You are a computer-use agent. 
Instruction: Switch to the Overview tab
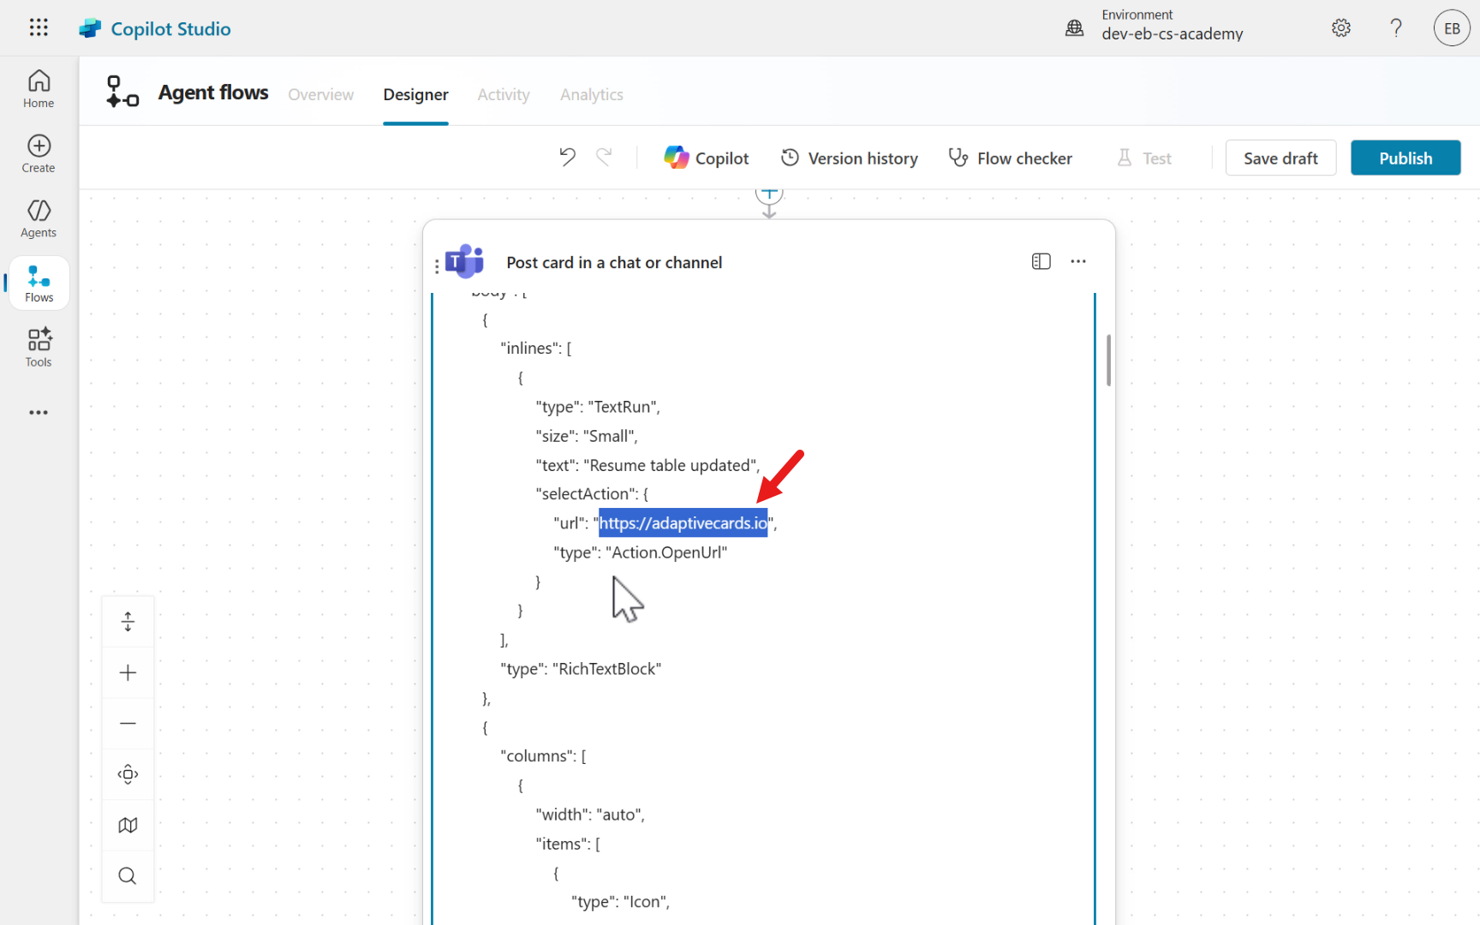coord(320,94)
